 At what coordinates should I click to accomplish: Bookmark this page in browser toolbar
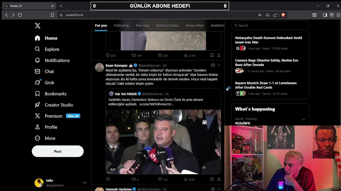(52, 15)
